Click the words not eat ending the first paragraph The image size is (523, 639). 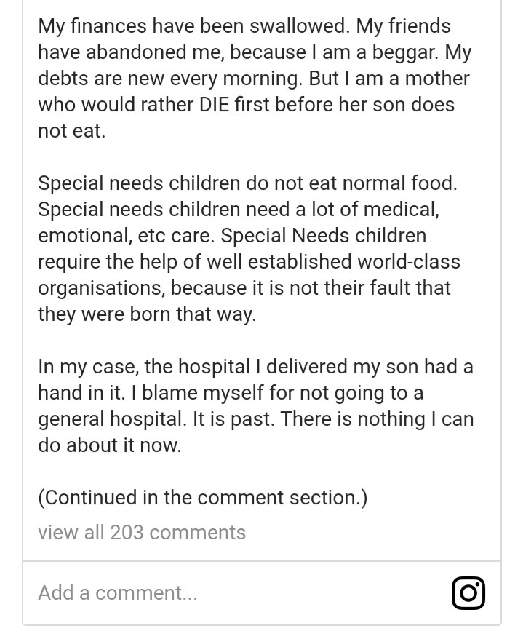(x=71, y=130)
